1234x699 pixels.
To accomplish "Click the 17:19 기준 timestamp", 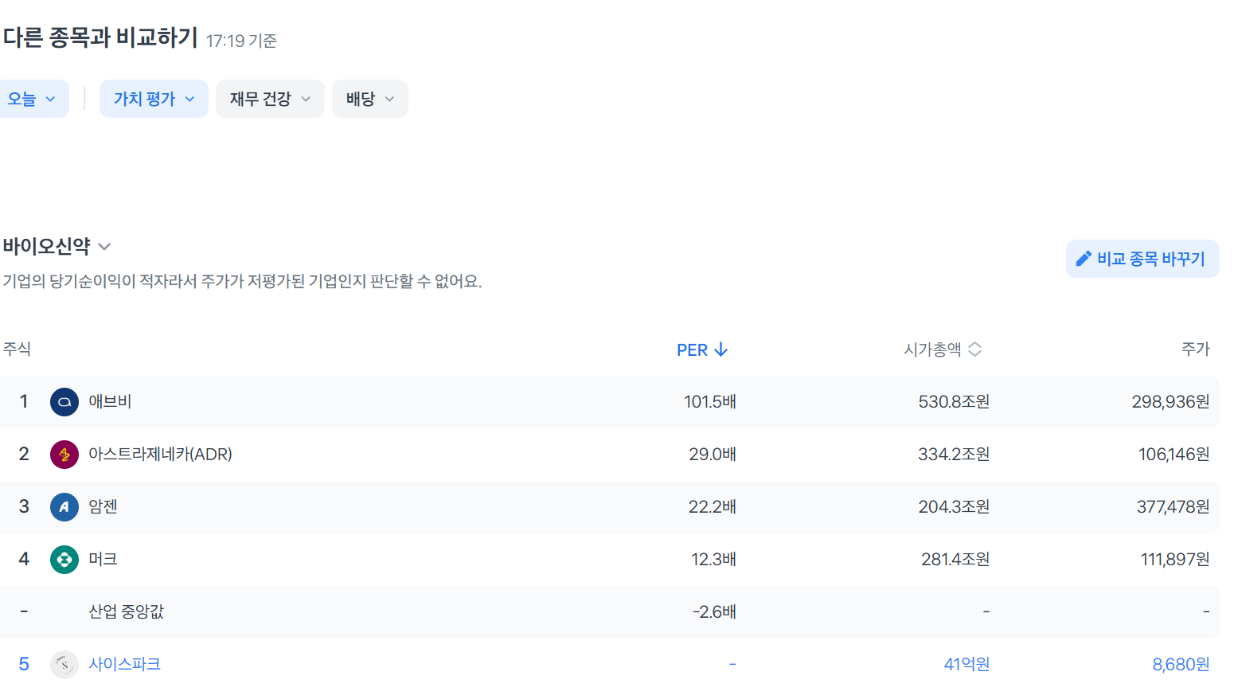I will tap(241, 41).
